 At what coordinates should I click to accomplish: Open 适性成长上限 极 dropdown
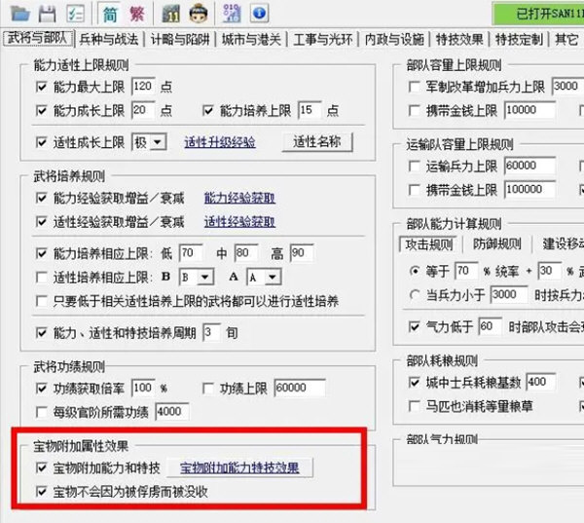pos(158,142)
